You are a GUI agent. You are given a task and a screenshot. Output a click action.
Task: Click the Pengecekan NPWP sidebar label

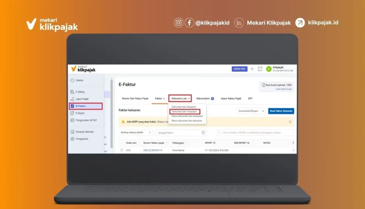point(86,120)
